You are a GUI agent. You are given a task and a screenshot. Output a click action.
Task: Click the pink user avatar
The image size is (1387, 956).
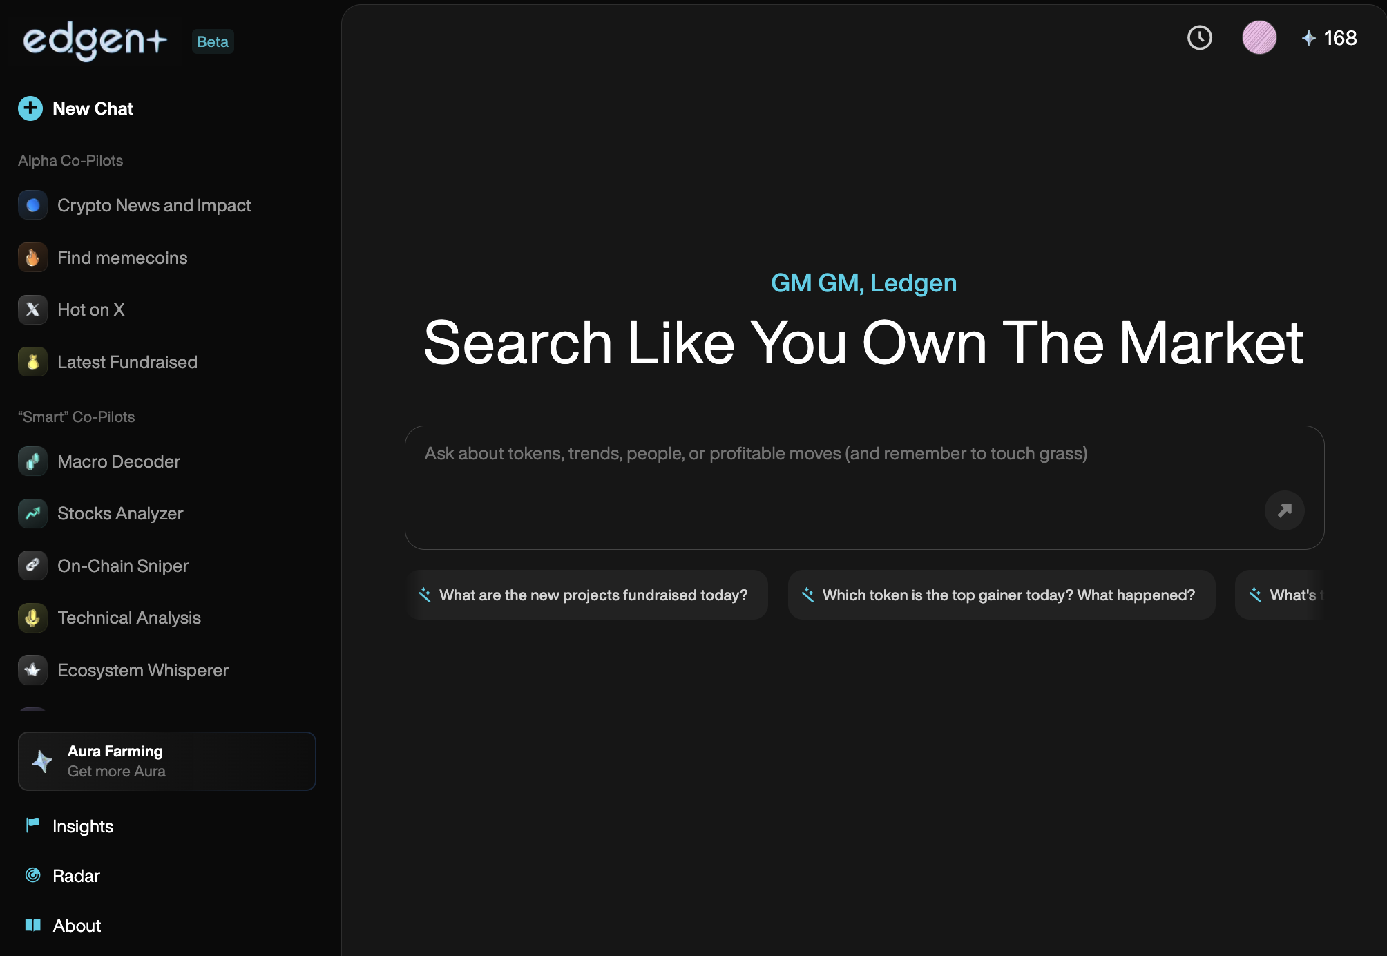(x=1259, y=38)
